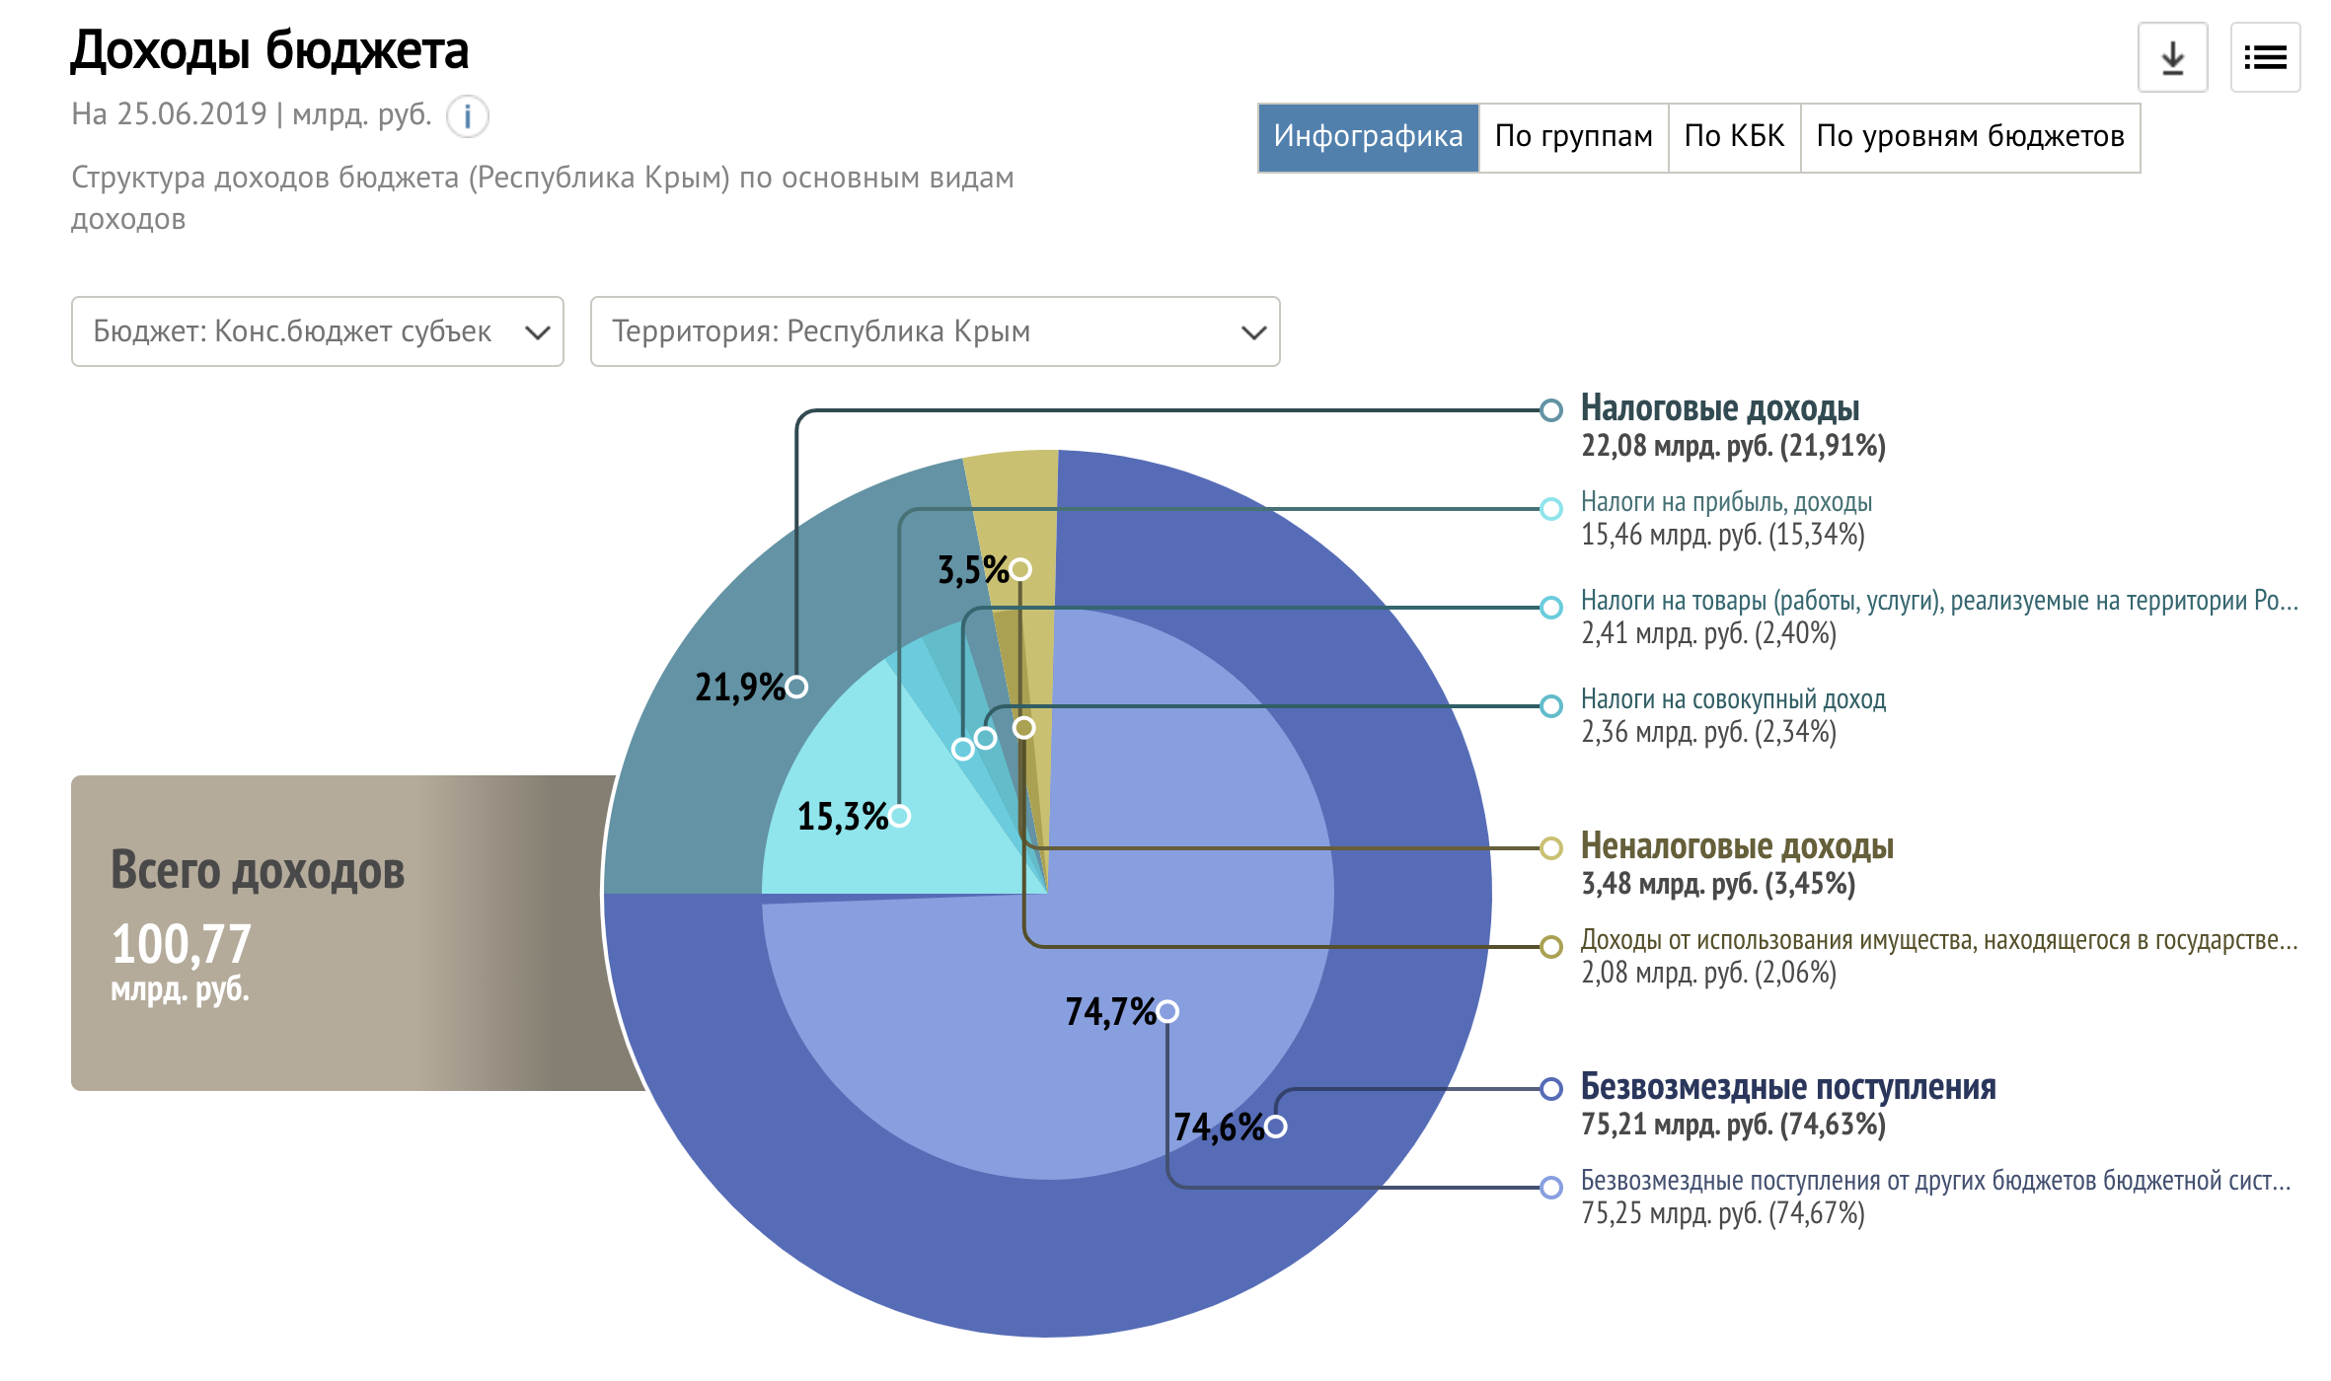2331x1381 pixels.
Task: Click the Налоги на совокупный доход marker
Action: click(1550, 706)
